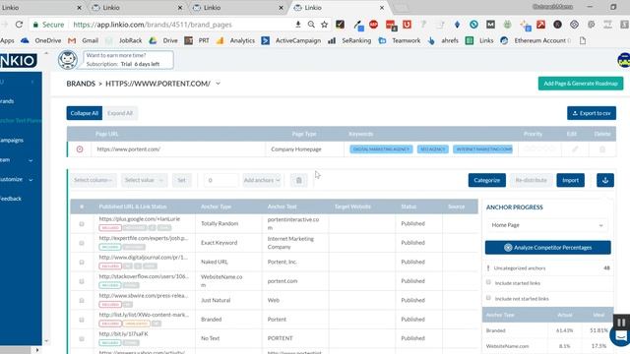Click the user avatar at top right
This screenshot has height=354, width=630.
624,60
